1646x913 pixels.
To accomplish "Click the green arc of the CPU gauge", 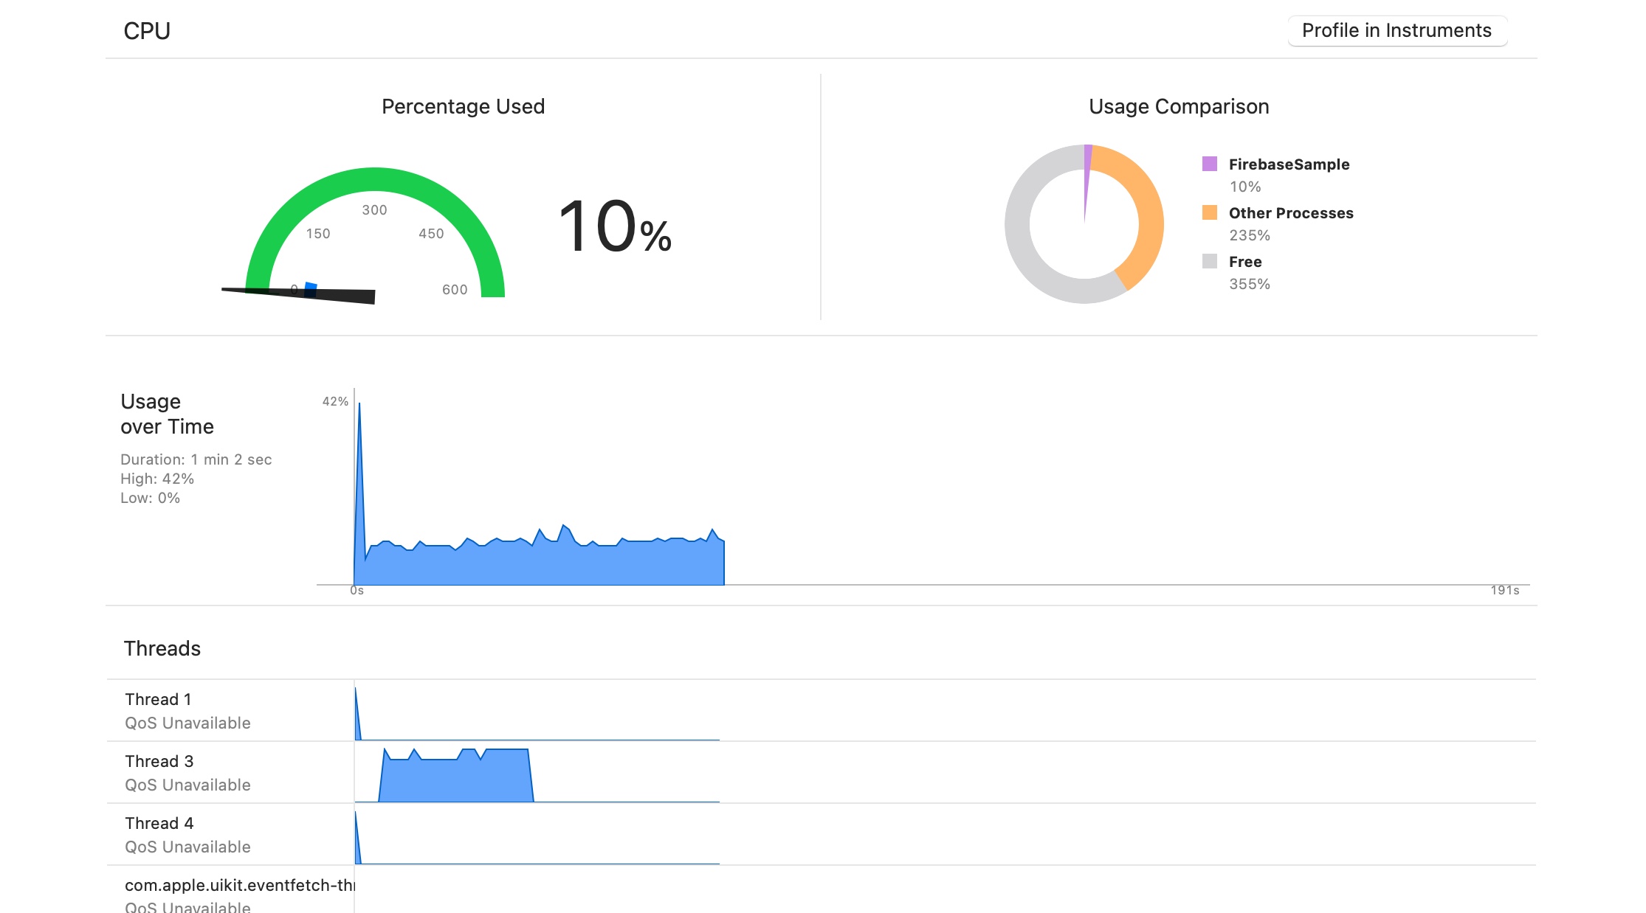I will click(375, 181).
